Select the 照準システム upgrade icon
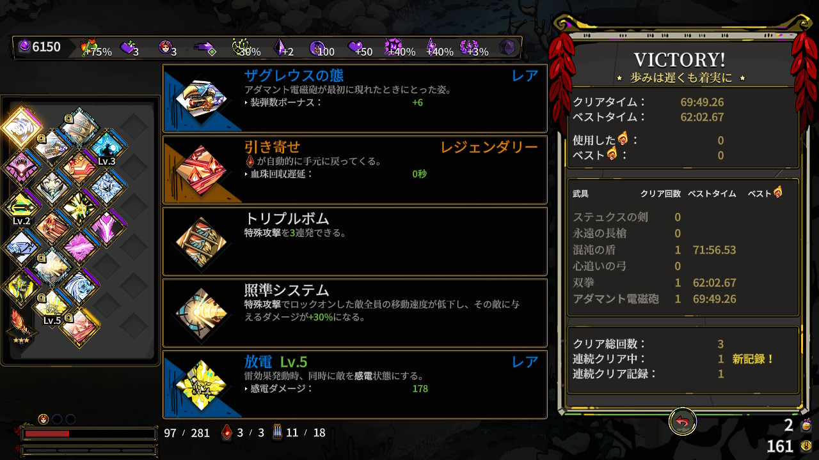The image size is (819, 460). coord(200,314)
